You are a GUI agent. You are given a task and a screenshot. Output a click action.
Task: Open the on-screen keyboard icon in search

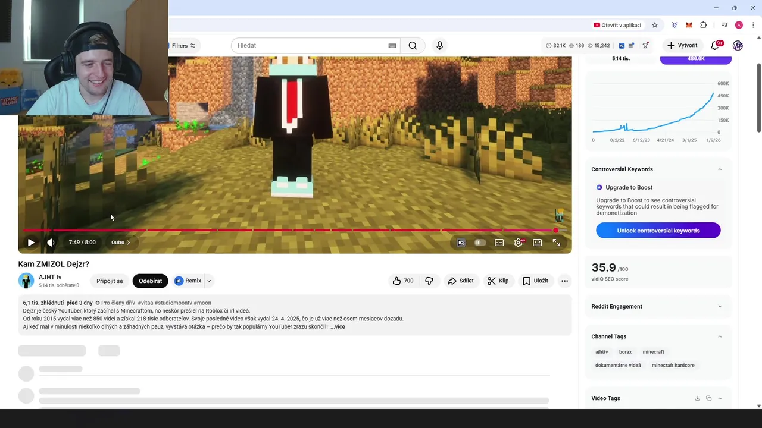pyautogui.click(x=392, y=46)
